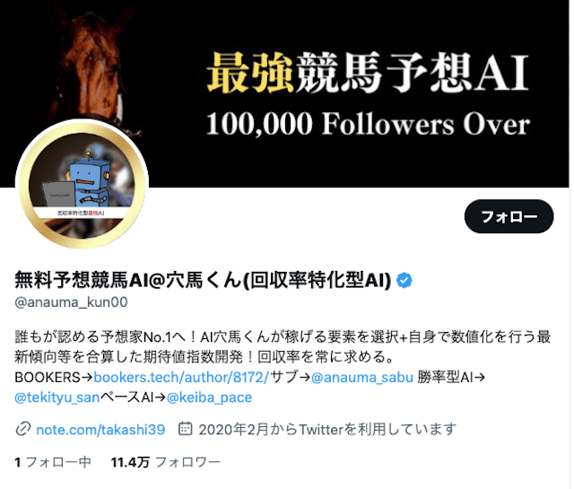View the 1 フォロー中 following list

[53, 462]
